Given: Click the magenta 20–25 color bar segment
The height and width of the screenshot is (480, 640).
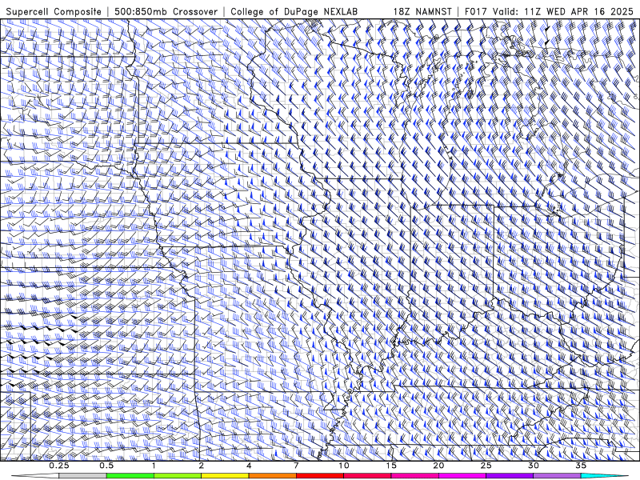Looking at the screenshot, I should [x=462, y=476].
